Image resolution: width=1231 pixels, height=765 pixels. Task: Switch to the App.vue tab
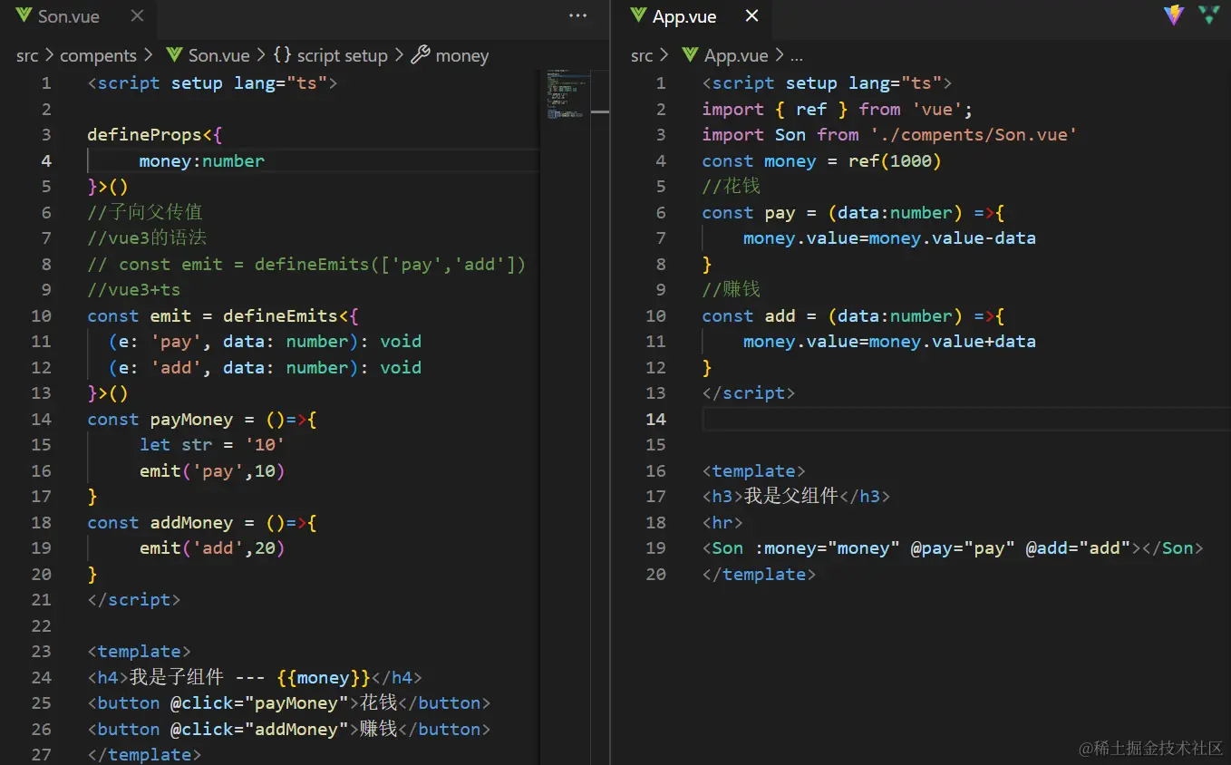tap(684, 16)
